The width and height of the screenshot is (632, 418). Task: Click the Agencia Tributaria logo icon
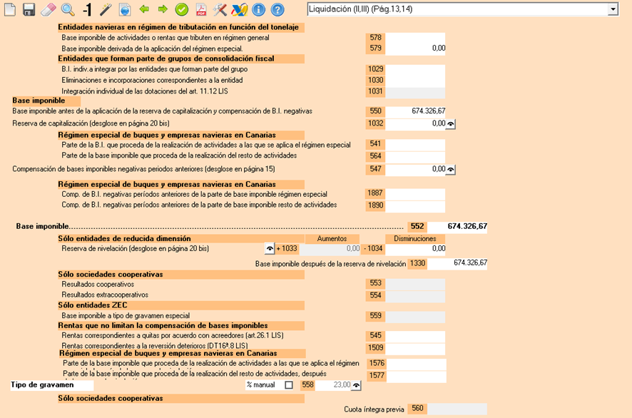click(240, 9)
